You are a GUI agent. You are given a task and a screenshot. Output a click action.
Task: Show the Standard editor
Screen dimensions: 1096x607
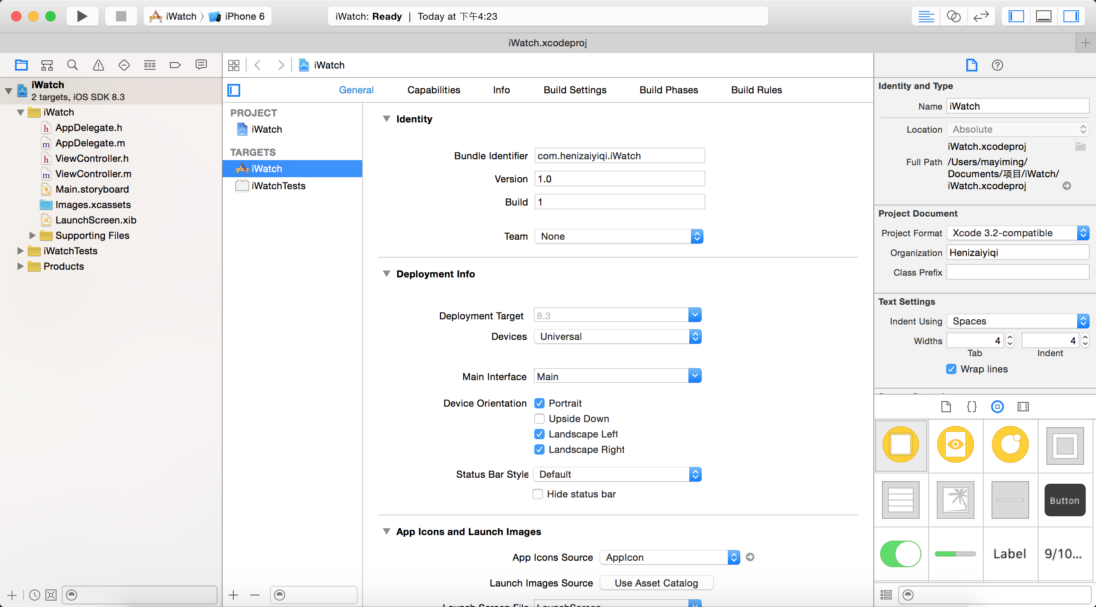point(926,17)
